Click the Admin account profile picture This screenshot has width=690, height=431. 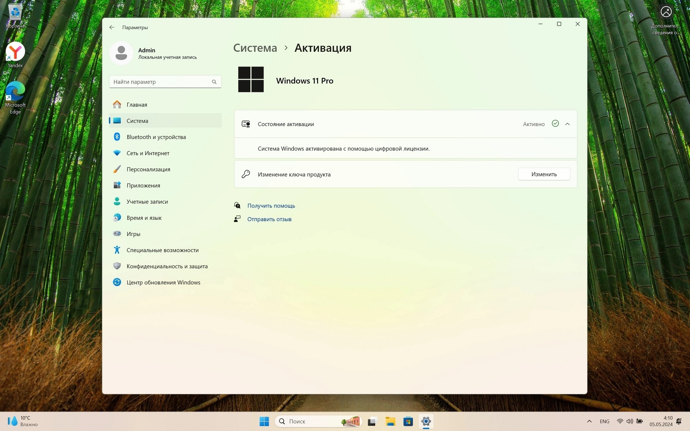121,53
